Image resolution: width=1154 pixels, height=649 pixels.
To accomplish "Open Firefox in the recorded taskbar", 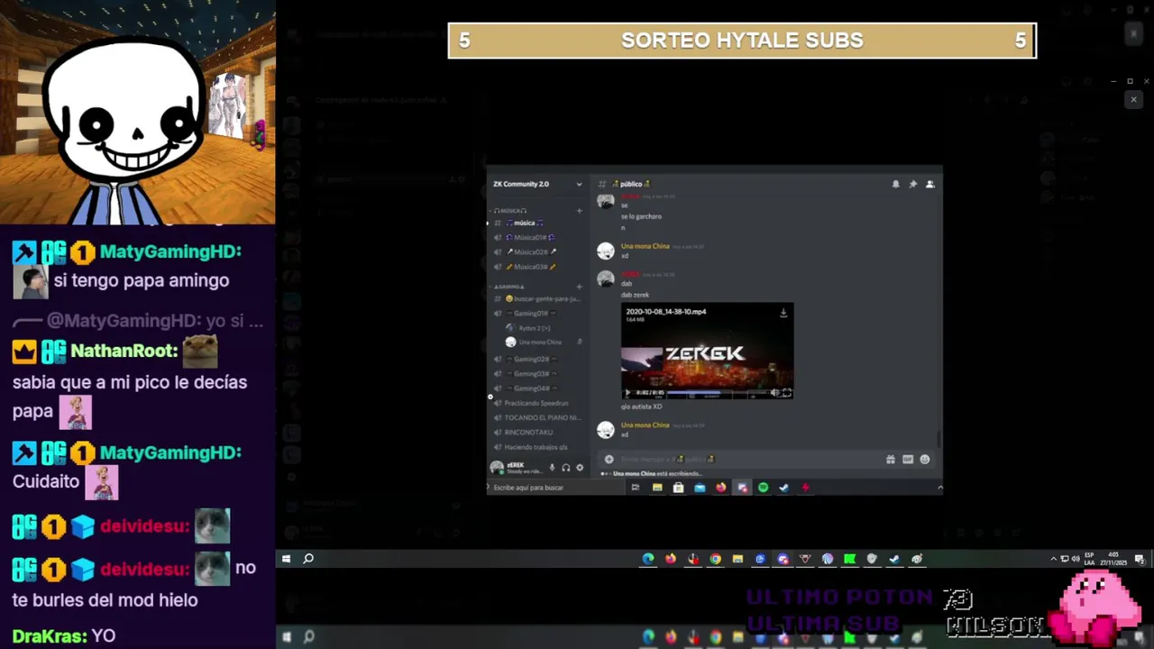I will [x=720, y=488].
